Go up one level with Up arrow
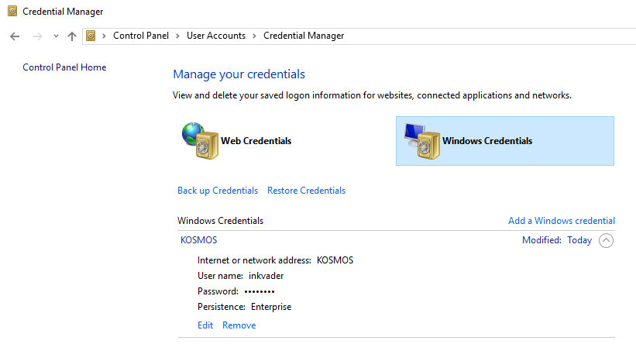The height and width of the screenshot is (344, 636). tap(72, 36)
